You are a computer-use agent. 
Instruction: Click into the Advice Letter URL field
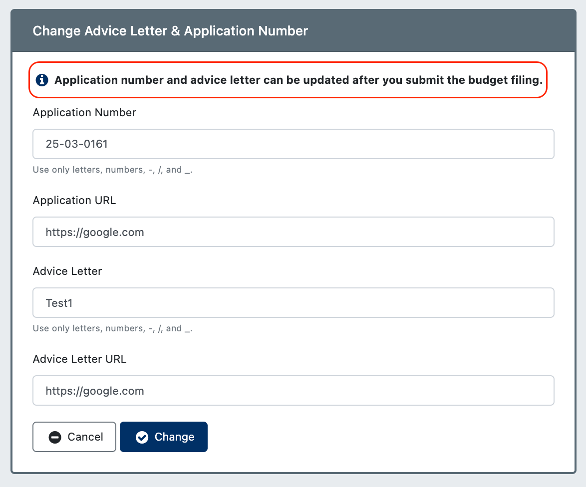coord(293,391)
